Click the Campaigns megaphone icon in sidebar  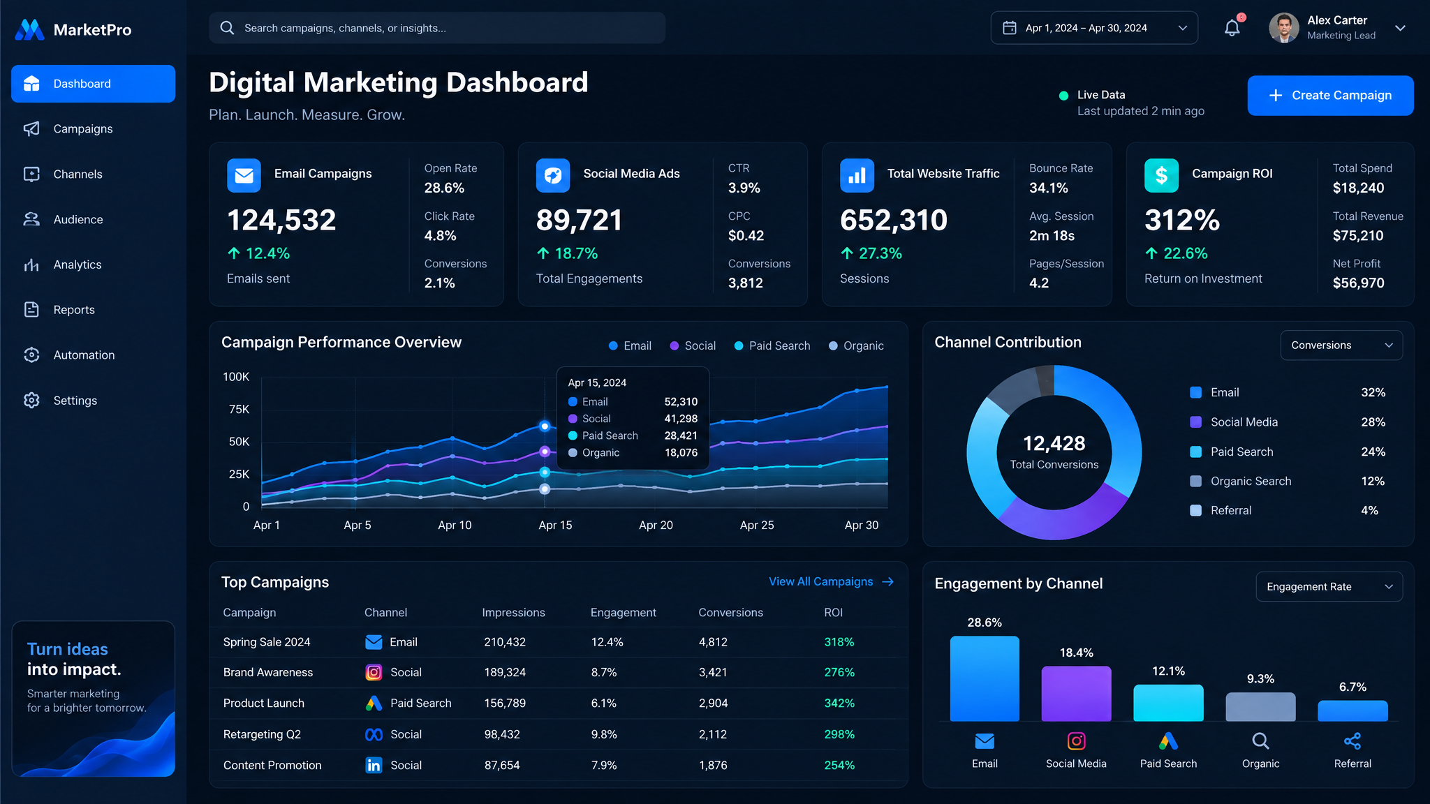point(31,128)
